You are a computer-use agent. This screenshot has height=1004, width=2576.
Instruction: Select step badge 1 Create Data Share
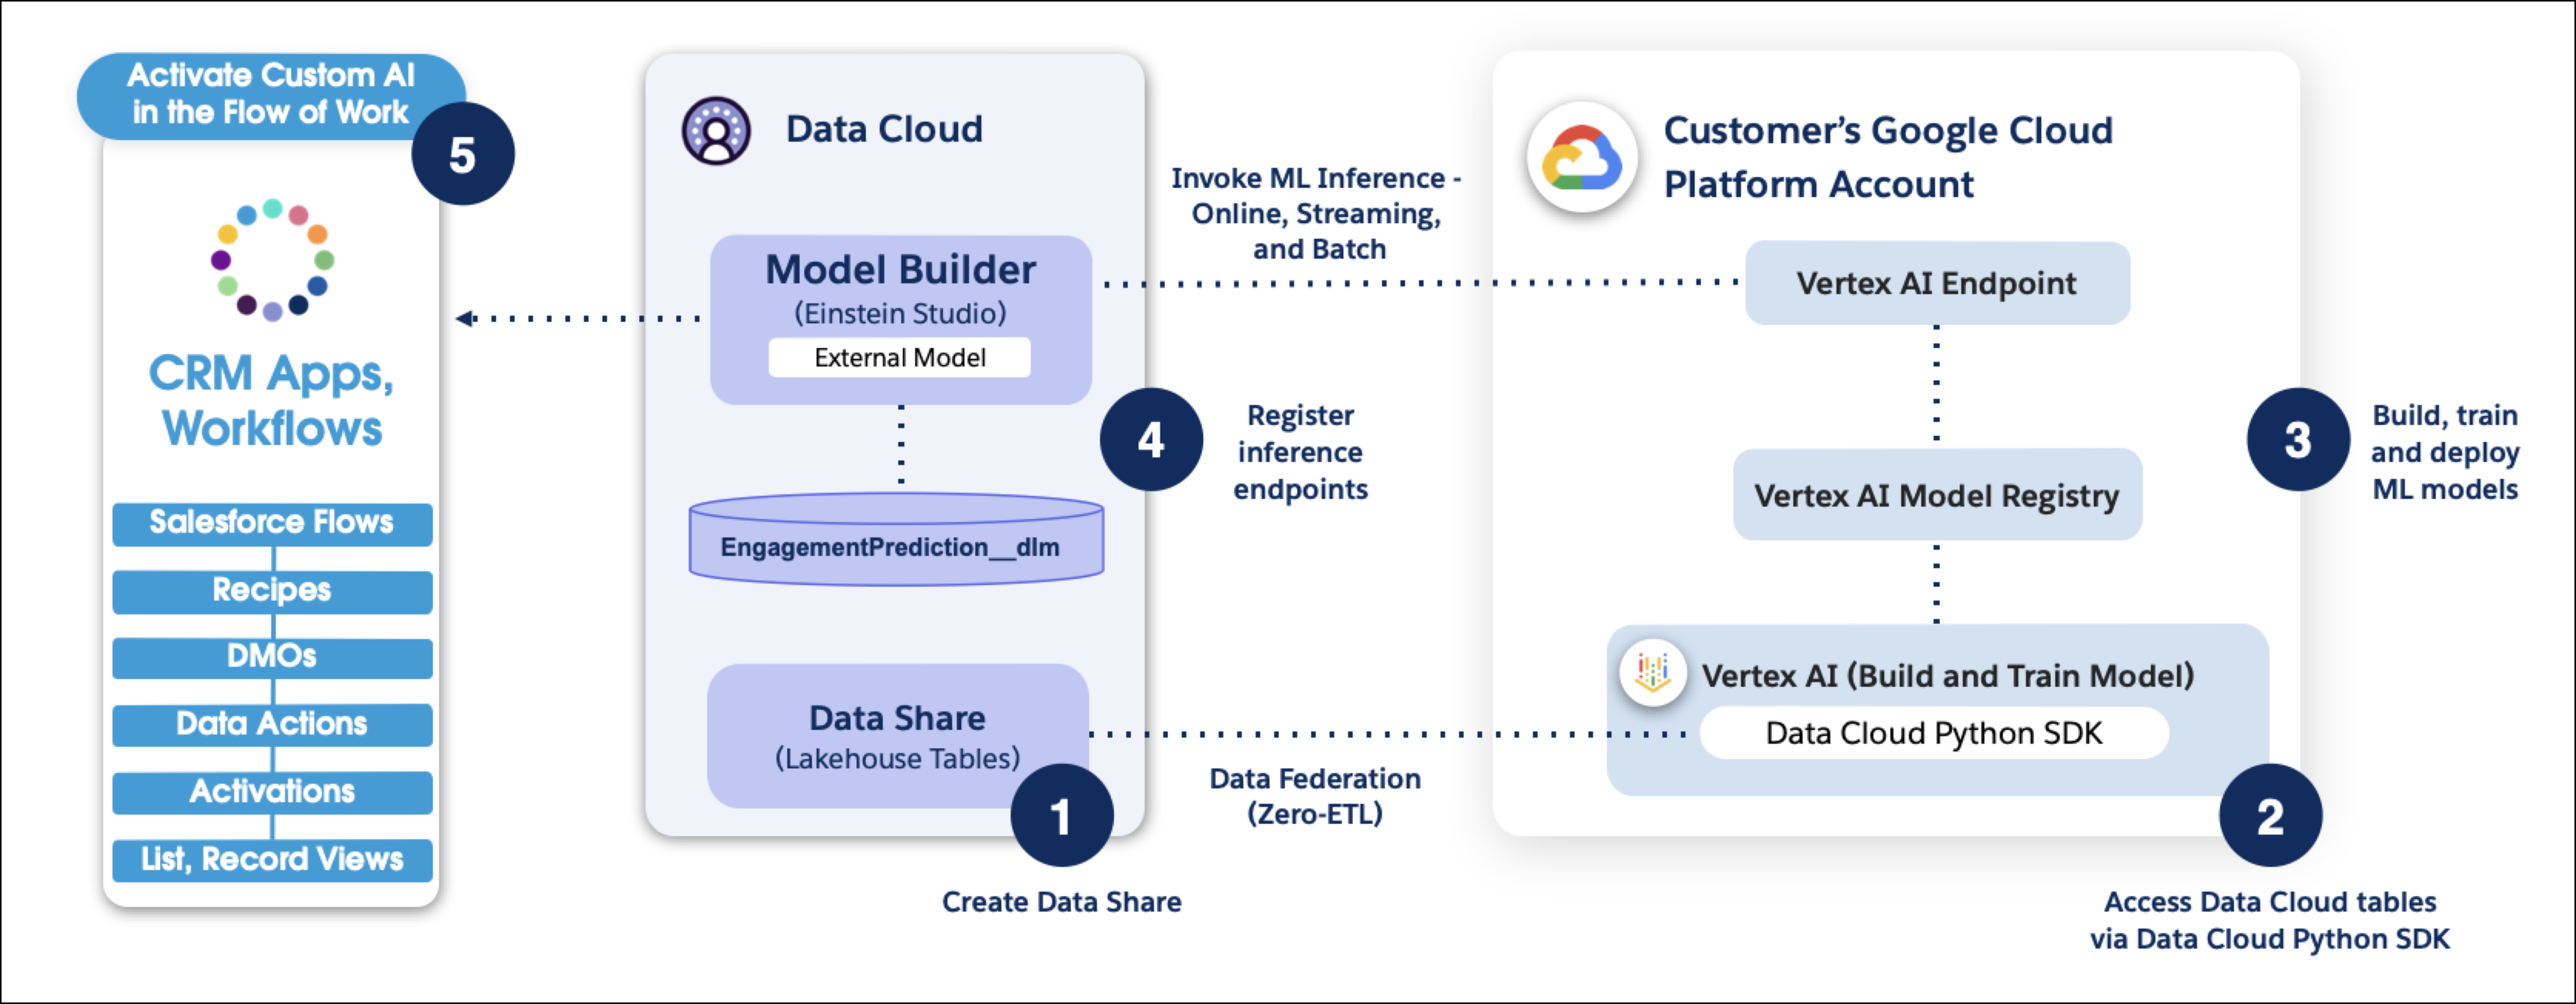[1062, 814]
